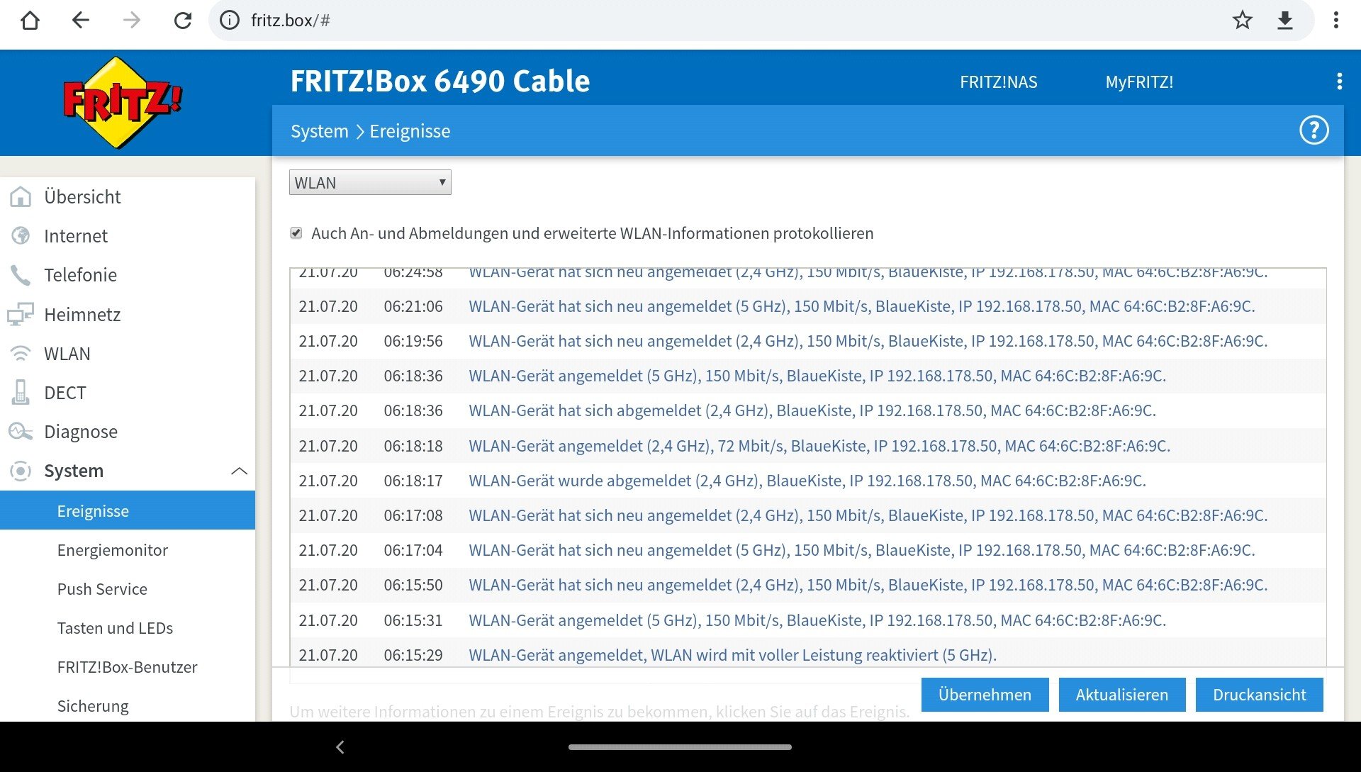Open the 06:18:36 abgemeldet event
This screenshot has width=1361, height=772.
point(808,410)
